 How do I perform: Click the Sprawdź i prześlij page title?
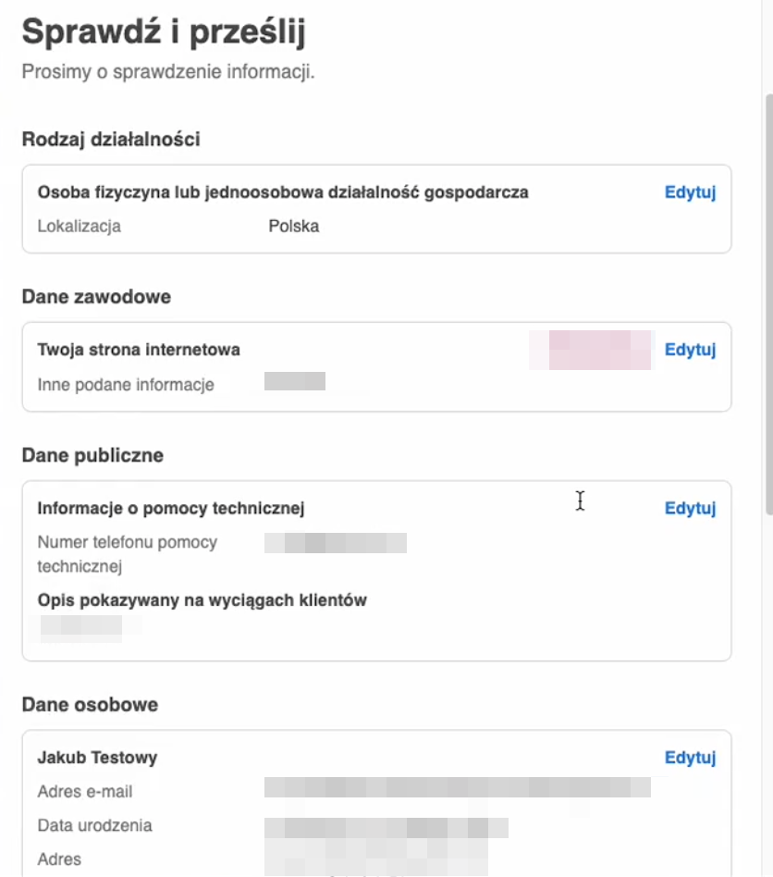[164, 31]
